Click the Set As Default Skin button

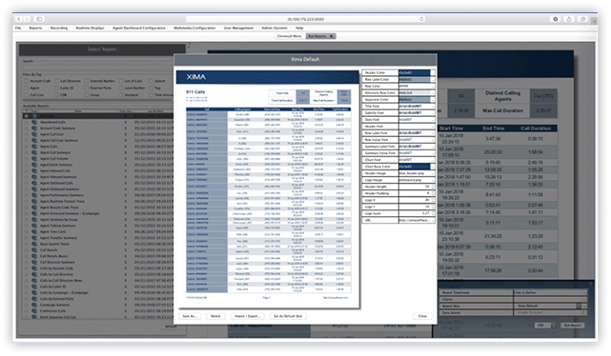288,316
